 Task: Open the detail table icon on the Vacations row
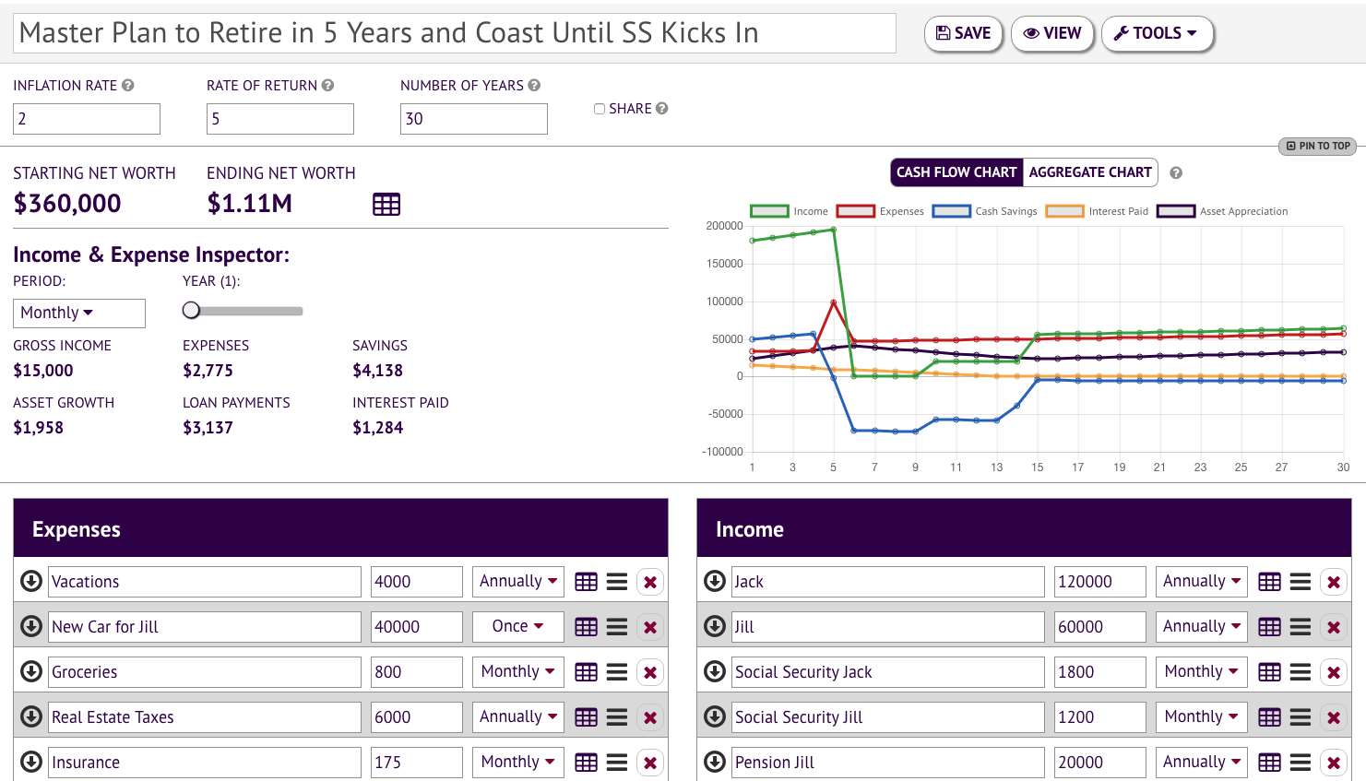coord(586,581)
